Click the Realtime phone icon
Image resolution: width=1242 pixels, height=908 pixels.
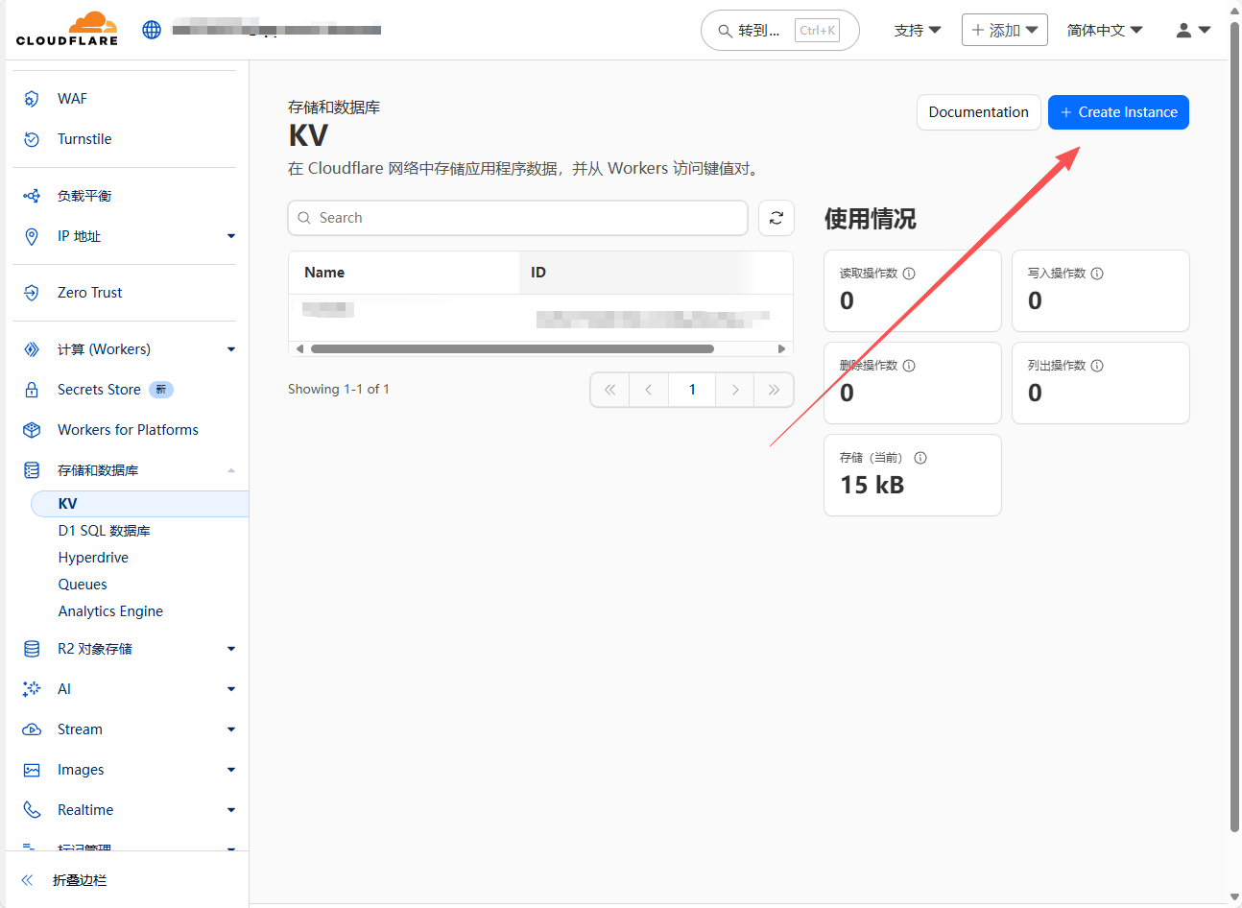pos(32,810)
